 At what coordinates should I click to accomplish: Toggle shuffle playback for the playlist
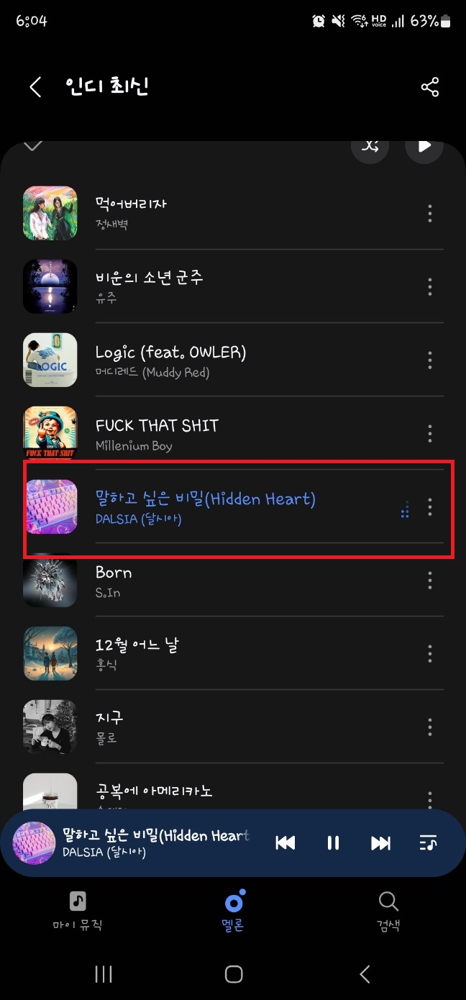(370, 145)
